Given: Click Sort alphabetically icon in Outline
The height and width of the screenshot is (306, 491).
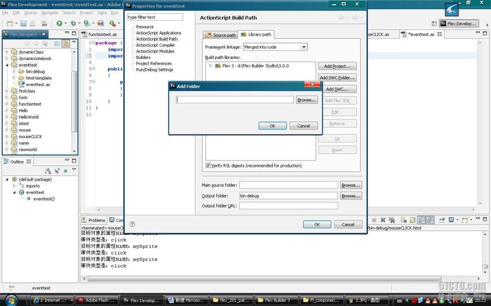Looking at the screenshot, I should (47, 171).
